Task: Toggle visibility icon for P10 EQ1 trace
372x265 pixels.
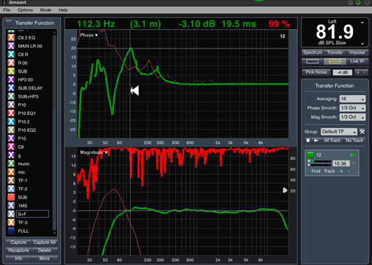Action: point(11,113)
